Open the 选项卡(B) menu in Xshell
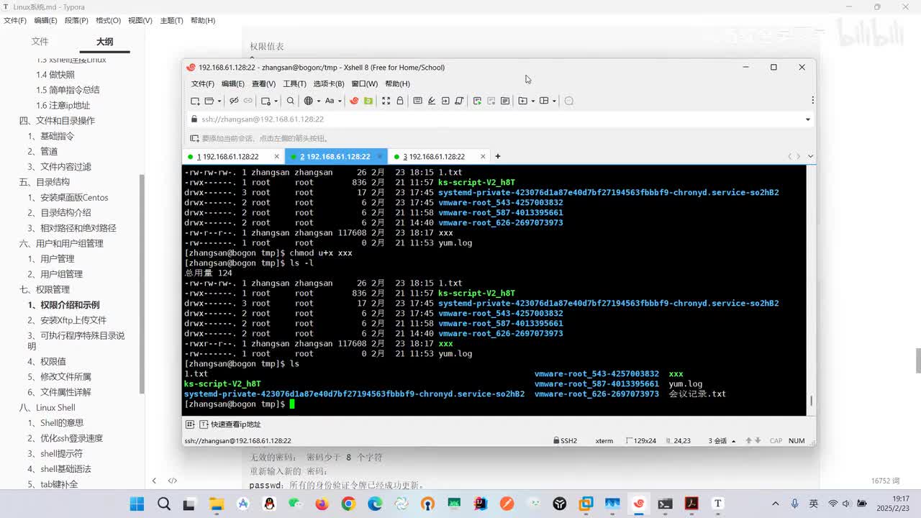The height and width of the screenshot is (518, 921). click(x=329, y=84)
